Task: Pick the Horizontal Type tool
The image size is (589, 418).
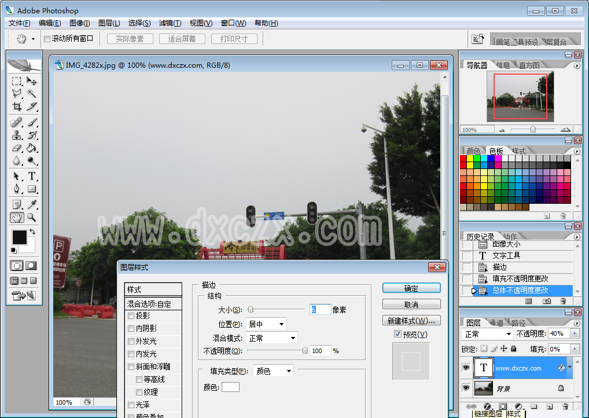Action: coord(32,176)
